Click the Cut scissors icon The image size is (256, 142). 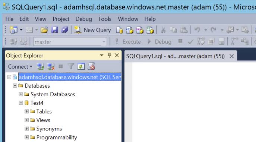163,30
